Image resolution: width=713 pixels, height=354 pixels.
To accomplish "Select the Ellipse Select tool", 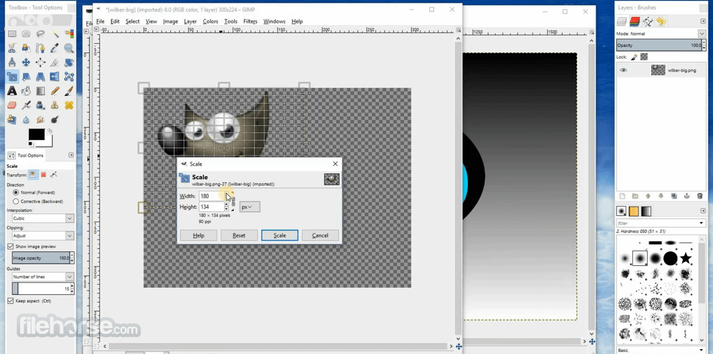I will (x=26, y=34).
